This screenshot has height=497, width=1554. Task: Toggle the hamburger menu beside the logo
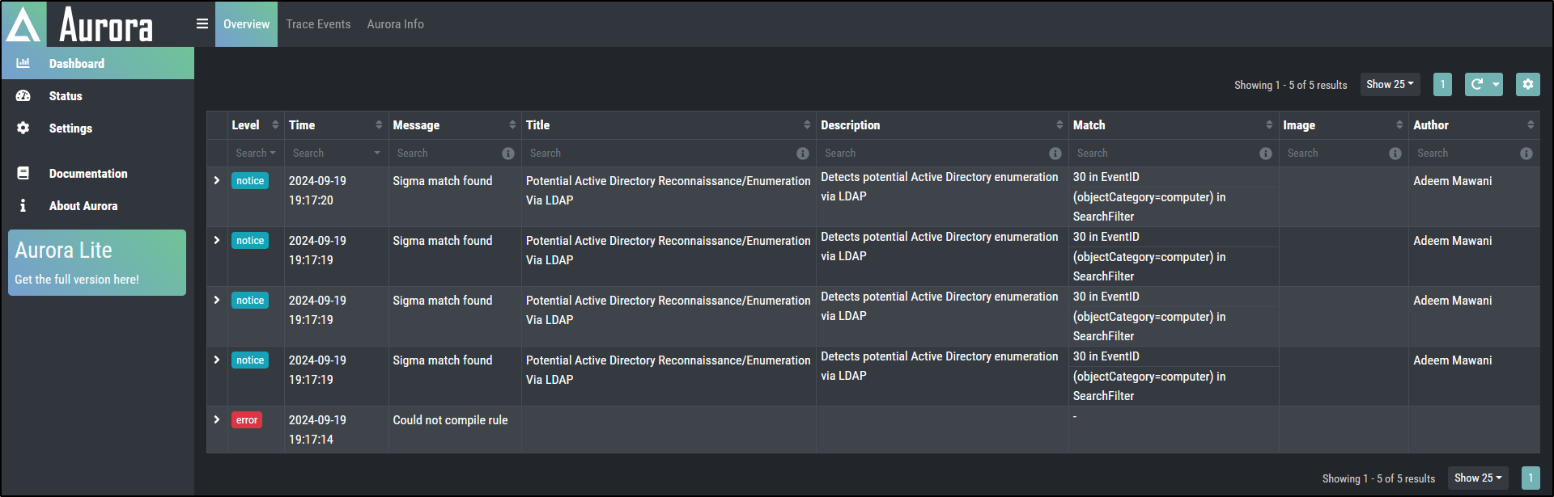tap(202, 23)
